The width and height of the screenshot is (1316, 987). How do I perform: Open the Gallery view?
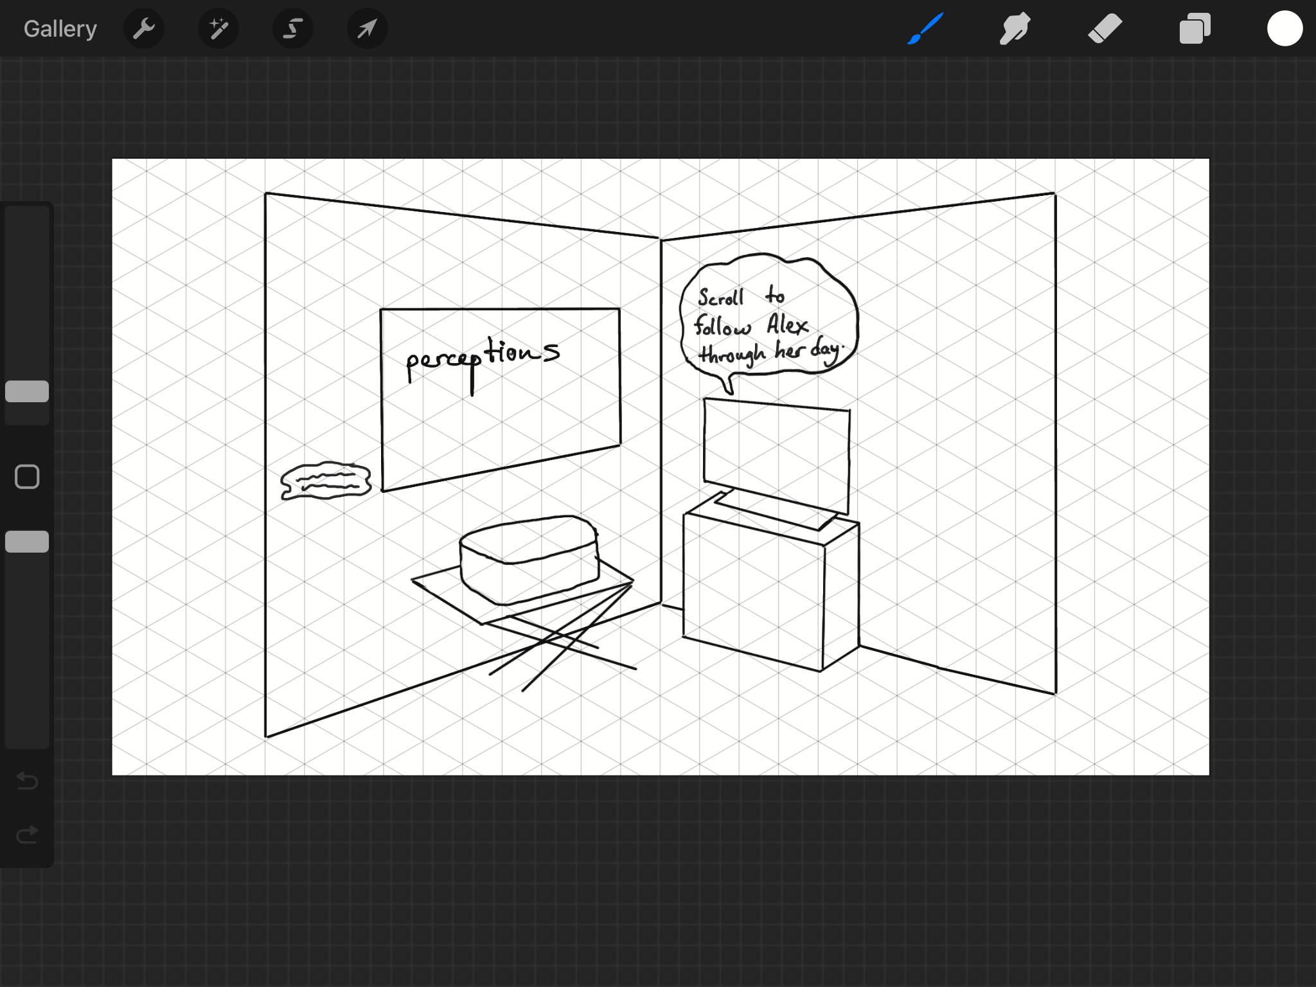click(60, 29)
